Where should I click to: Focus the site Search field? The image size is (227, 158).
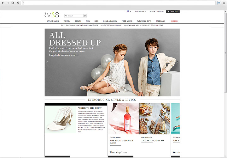(74, 16)
